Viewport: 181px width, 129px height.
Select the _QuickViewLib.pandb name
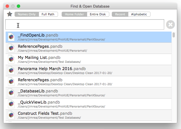39,102
